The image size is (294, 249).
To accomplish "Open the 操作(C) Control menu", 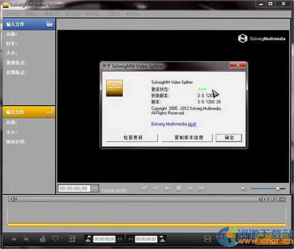I will [93, 14].
